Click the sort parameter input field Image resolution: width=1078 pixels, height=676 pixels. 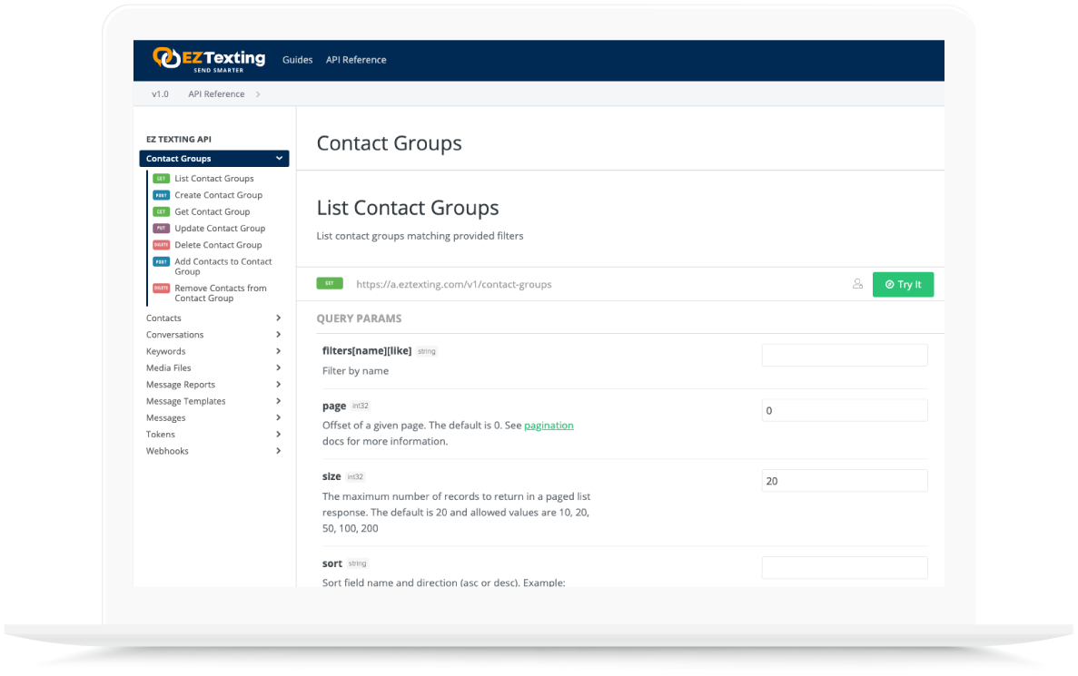point(845,567)
